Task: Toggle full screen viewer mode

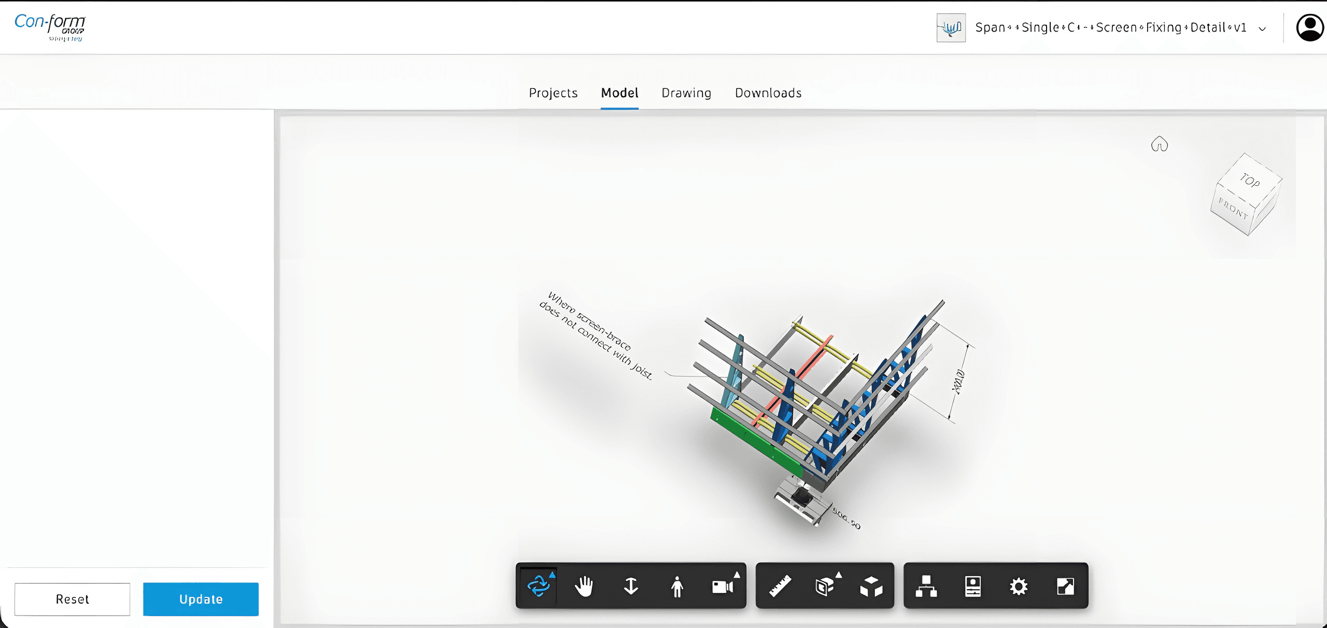Action: (x=1065, y=586)
